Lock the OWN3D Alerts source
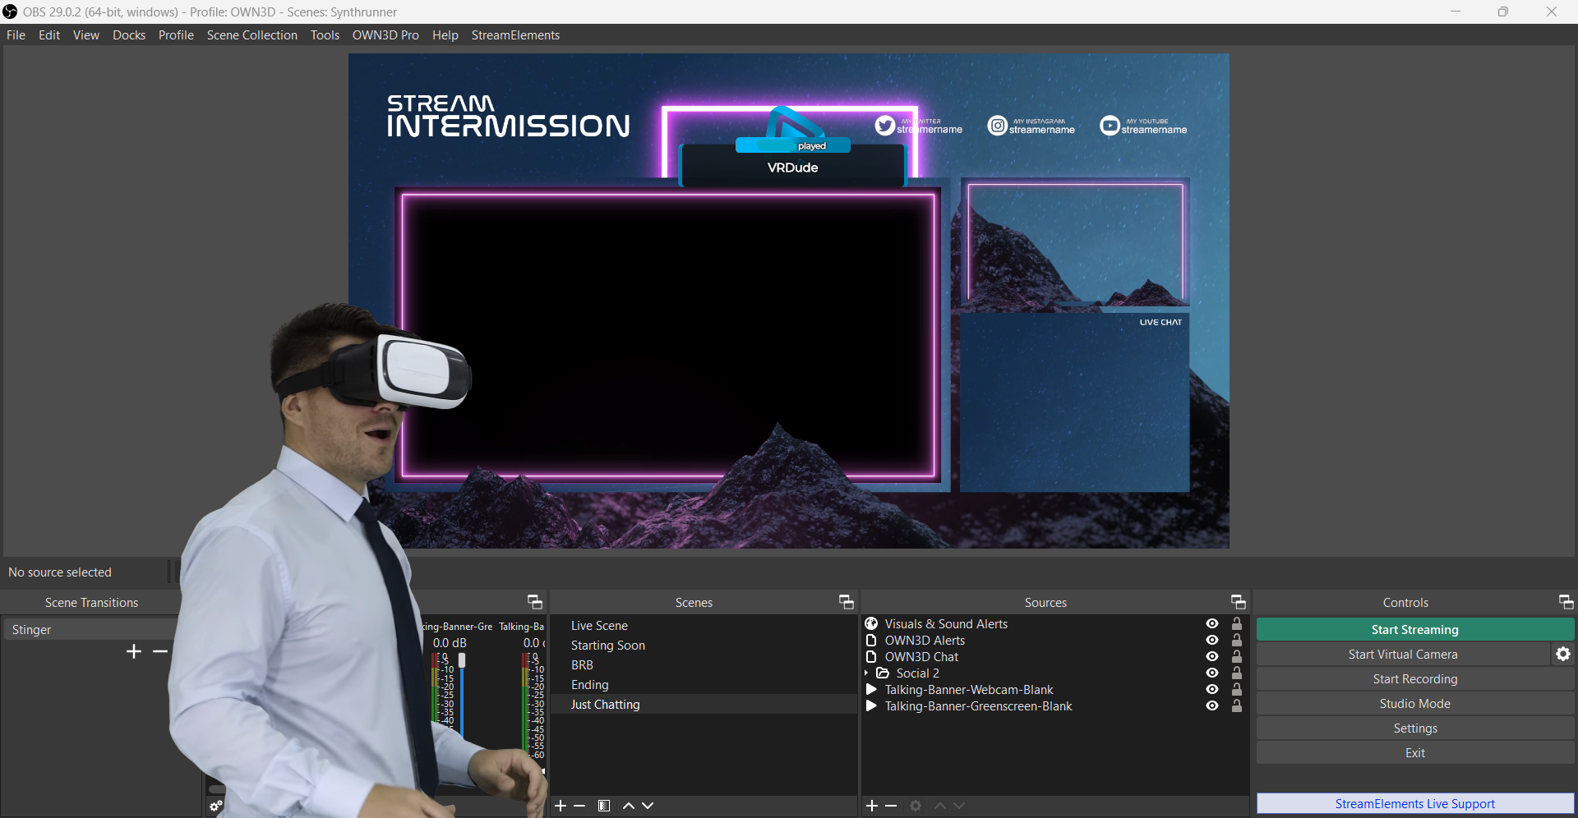The height and width of the screenshot is (818, 1578). (1237, 641)
